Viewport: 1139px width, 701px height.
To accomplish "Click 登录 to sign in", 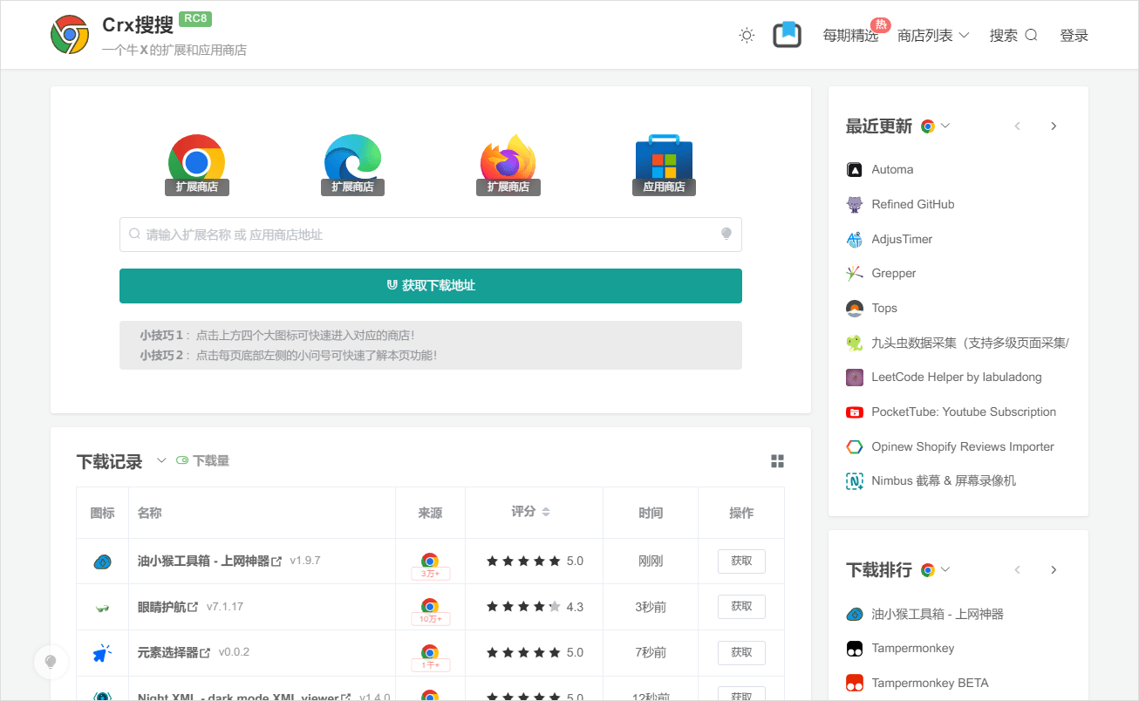I will click(x=1074, y=36).
